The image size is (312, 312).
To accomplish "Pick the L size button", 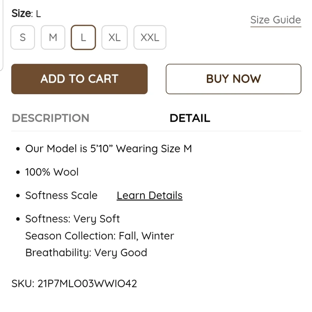I will [x=83, y=37].
